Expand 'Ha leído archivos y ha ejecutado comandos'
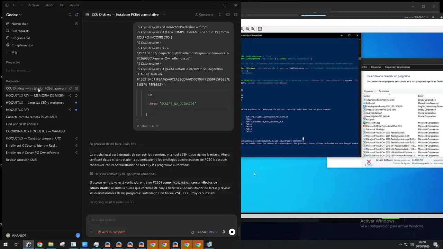This screenshot has height=249, width=443. [x=123, y=174]
